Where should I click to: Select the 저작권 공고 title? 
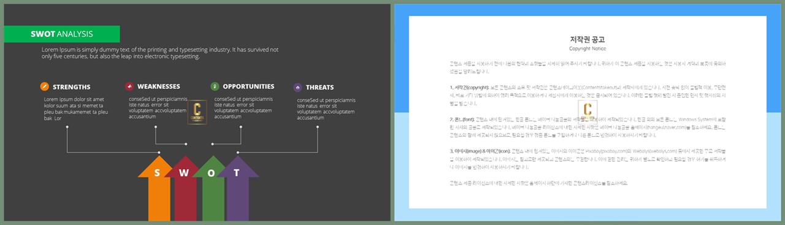[x=588, y=39]
